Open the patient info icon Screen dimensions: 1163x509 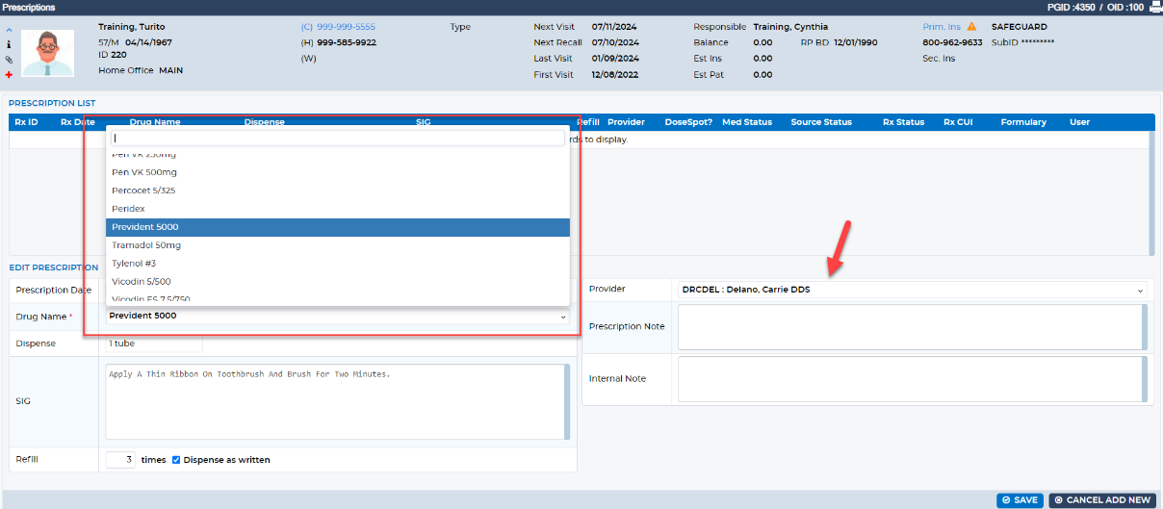(9, 44)
